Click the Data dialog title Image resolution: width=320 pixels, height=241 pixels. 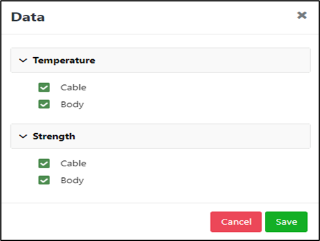(28, 17)
